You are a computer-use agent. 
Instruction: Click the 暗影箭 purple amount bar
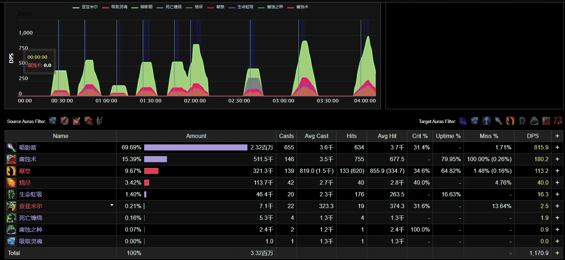[x=196, y=147]
